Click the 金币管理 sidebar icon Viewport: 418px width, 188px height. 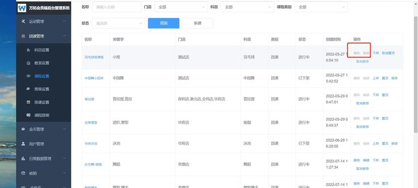pos(23,129)
